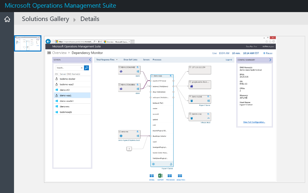Collapse the demo-ms node in map
The image size is (308, 193).
[119, 132]
